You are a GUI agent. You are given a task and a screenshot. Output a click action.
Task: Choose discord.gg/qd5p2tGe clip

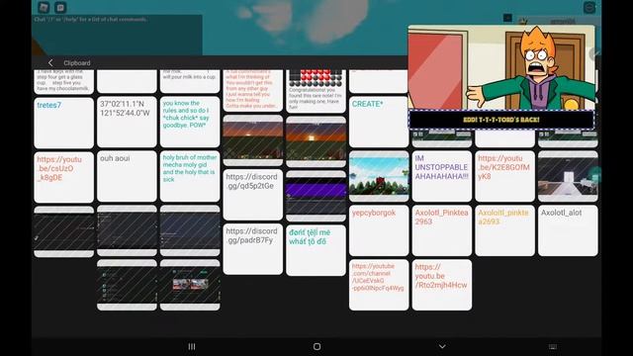coord(253,195)
